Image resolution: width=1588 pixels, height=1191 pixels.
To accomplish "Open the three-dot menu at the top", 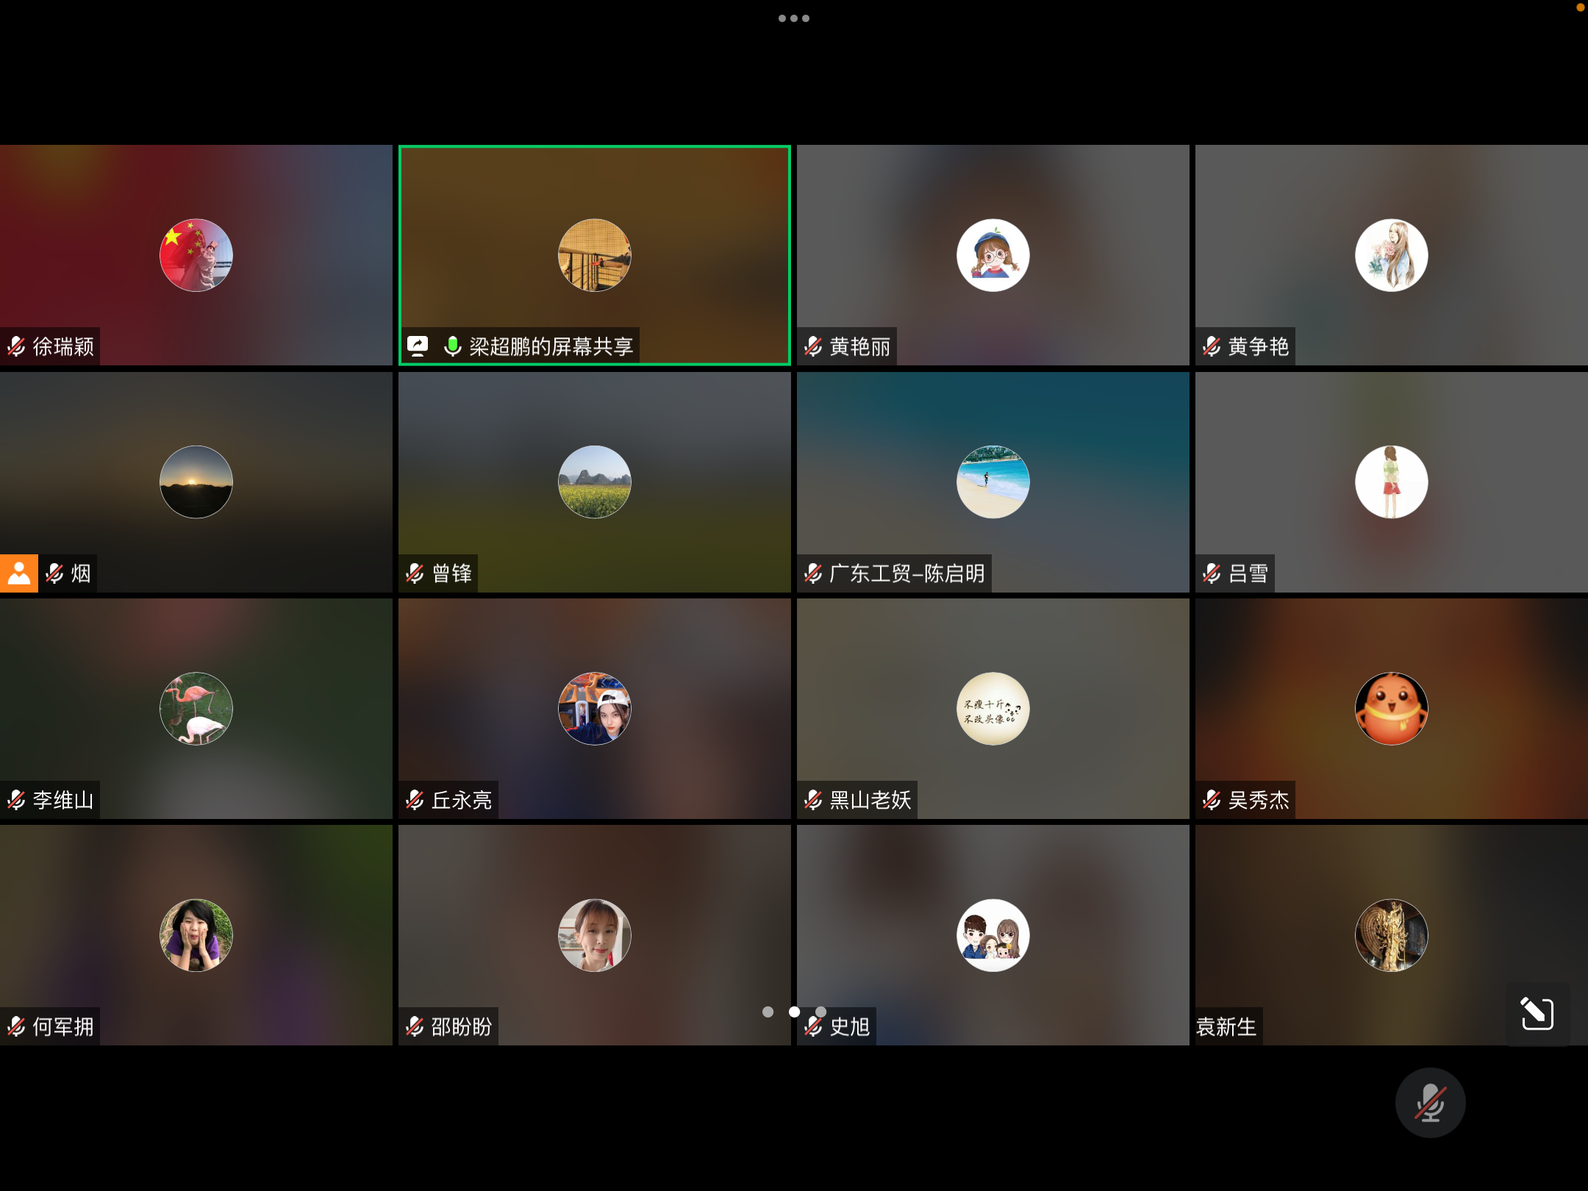I will [793, 18].
